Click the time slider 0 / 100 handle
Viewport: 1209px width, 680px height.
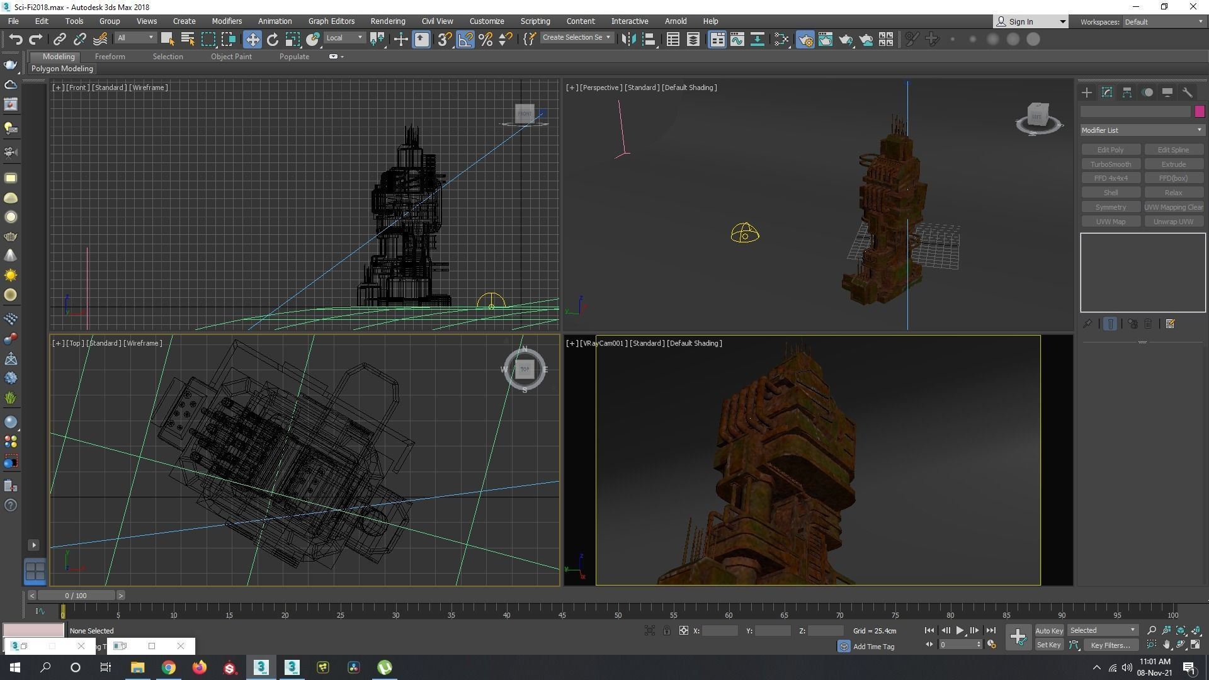click(x=76, y=596)
